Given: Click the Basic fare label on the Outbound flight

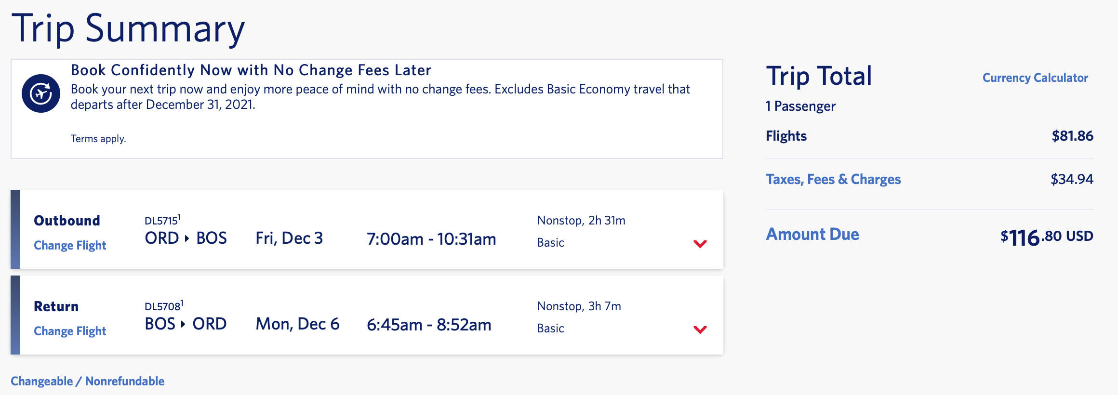Looking at the screenshot, I should pyautogui.click(x=550, y=243).
